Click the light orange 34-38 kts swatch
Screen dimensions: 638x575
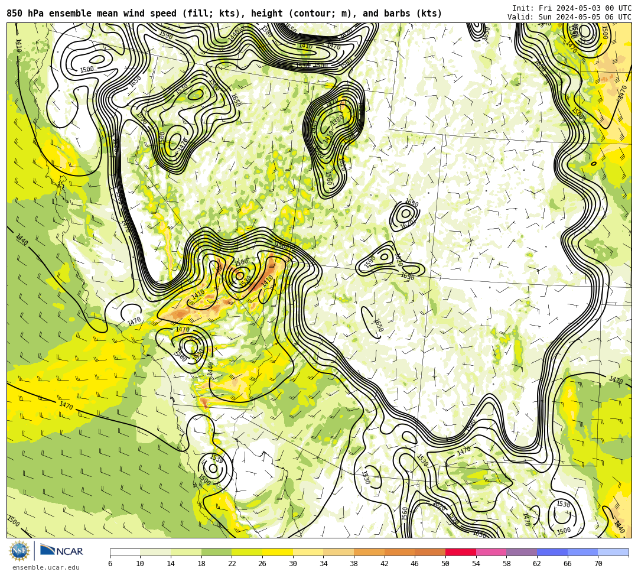click(x=338, y=552)
